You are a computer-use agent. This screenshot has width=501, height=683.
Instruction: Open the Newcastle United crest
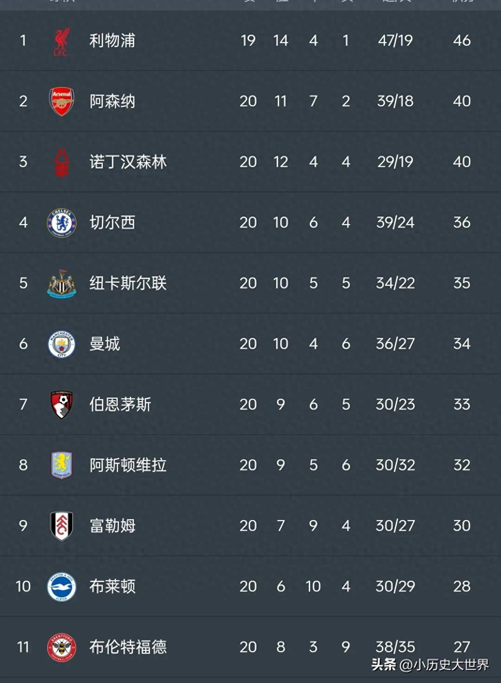[61, 283]
